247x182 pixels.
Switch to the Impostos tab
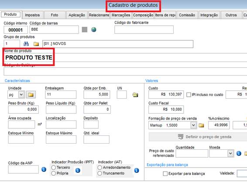pyautogui.click(x=32, y=15)
